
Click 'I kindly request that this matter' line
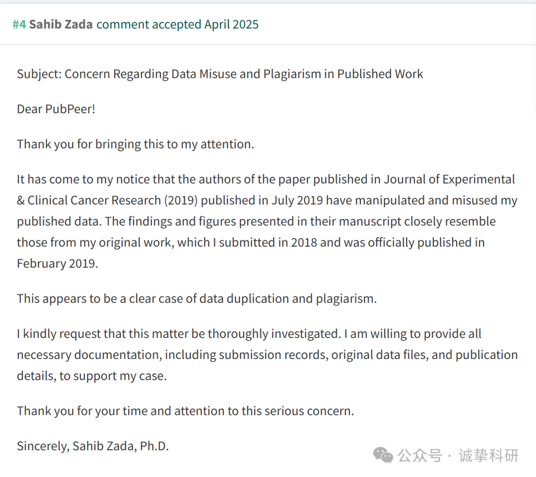pyautogui.click(x=249, y=334)
